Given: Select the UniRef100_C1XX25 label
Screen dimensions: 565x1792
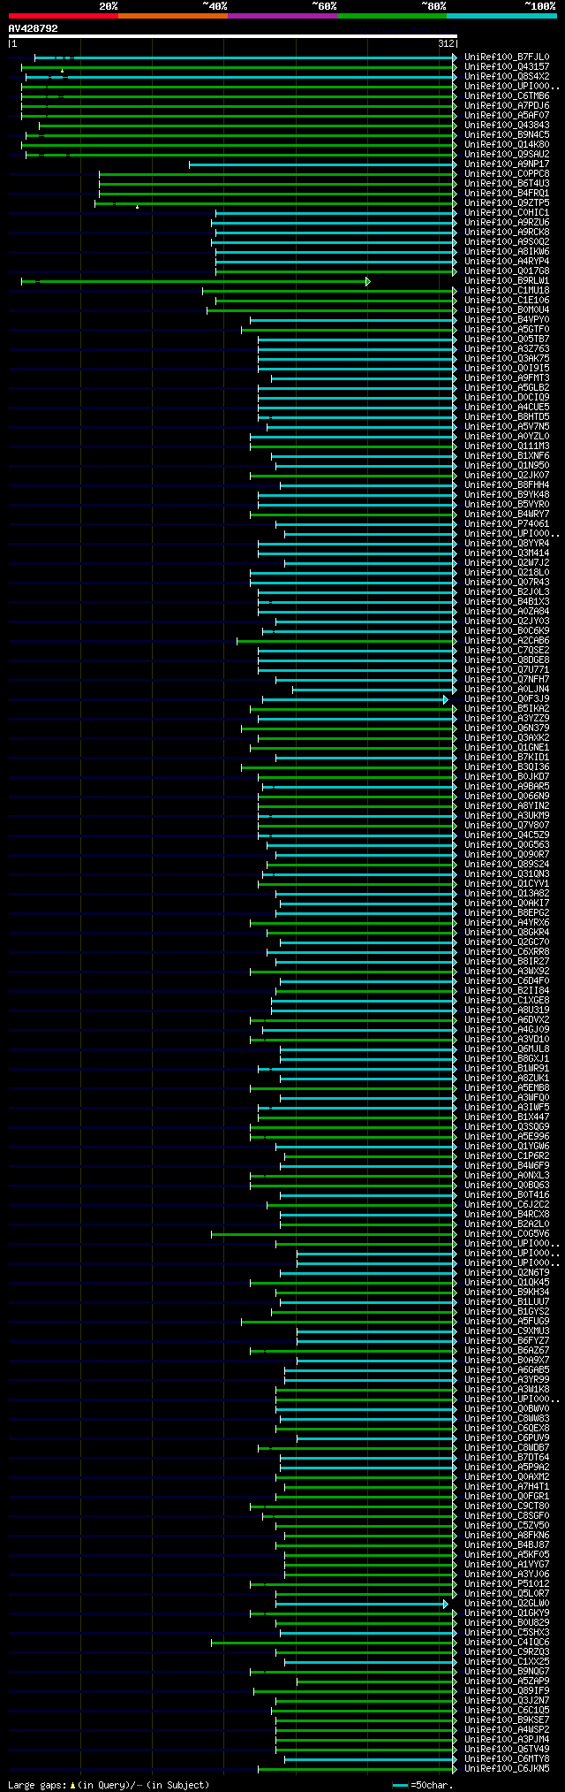Looking at the screenshot, I should pyautogui.click(x=507, y=1661).
